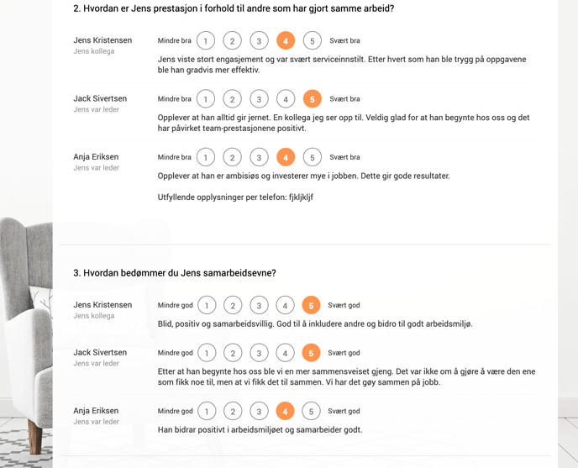578x468 pixels.
Task: Select rating 5 for Jens Kristensen's performance
Action: [313, 40]
